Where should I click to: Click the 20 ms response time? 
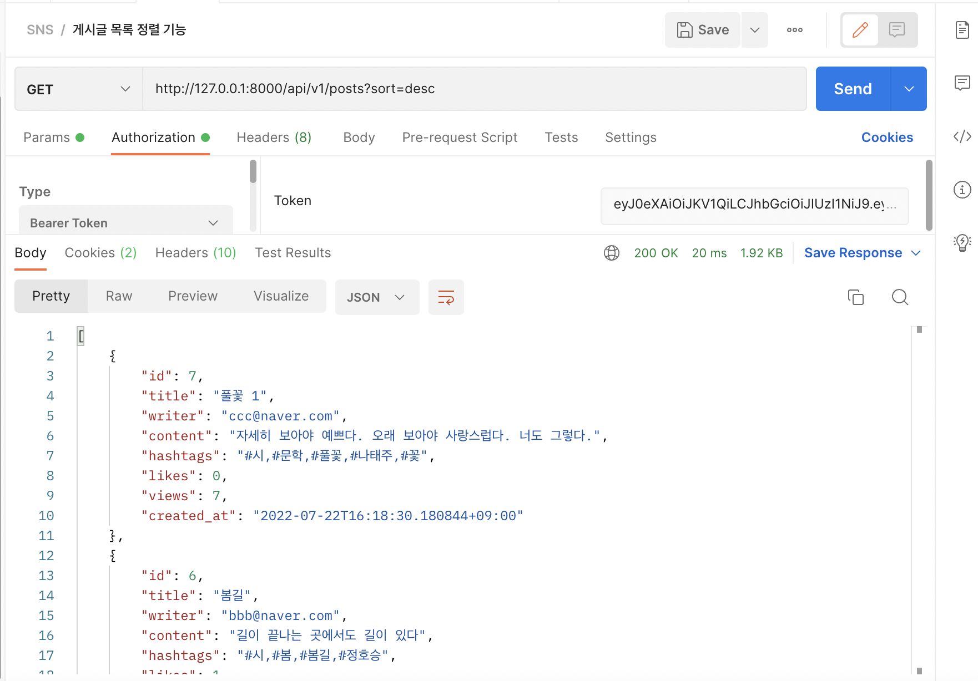point(709,253)
